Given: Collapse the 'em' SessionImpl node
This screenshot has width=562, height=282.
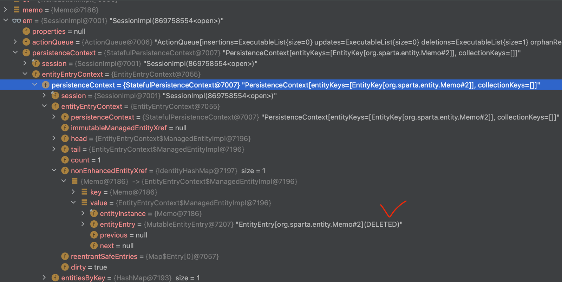Looking at the screenshot, I should click(6, 21).
